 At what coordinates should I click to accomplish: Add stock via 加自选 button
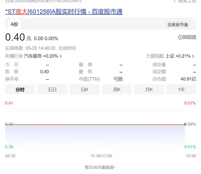[x=187, y=37]
